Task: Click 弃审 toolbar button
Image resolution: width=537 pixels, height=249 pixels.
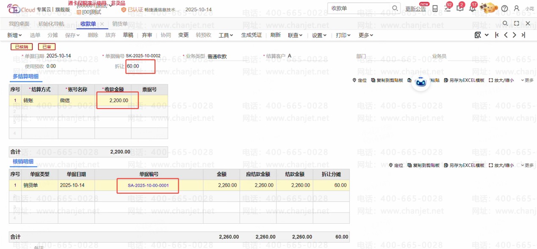Action: pos(147,35)
